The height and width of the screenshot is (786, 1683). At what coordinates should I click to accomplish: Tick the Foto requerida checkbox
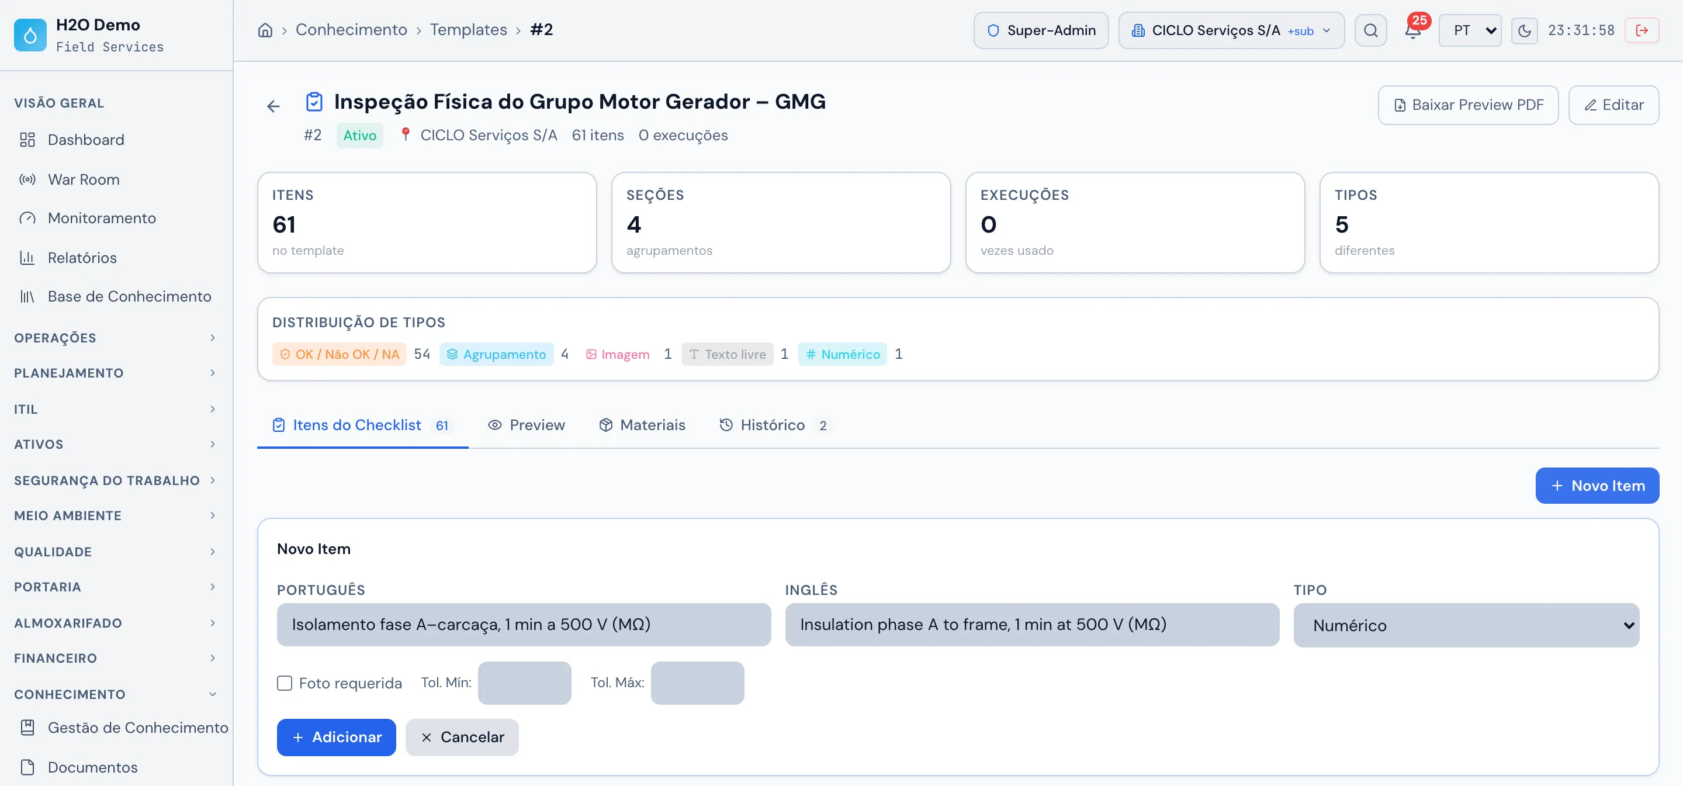284,683
